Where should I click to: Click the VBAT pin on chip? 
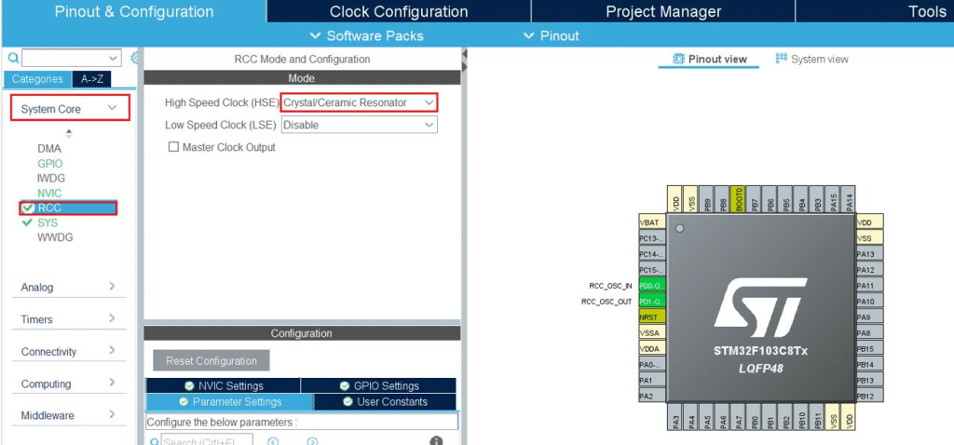pyautogui.click(x=652, y=222)
